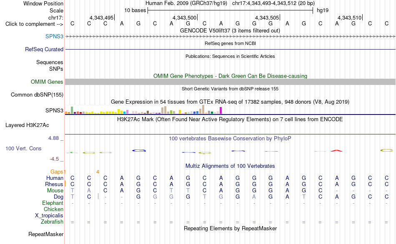The height and width of the screenshot is (244, 396).
Task: Click the 'RefSeq genes from NCBI' title
Action: [231, 43]
